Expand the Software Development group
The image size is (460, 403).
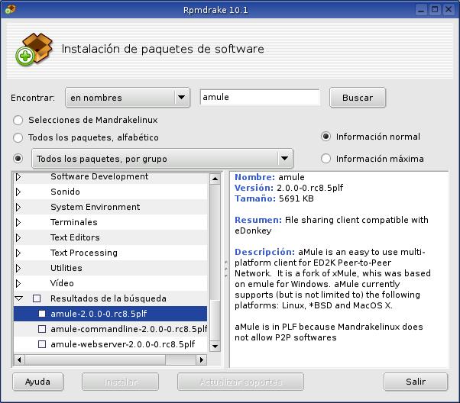click(x=18, y=177)
